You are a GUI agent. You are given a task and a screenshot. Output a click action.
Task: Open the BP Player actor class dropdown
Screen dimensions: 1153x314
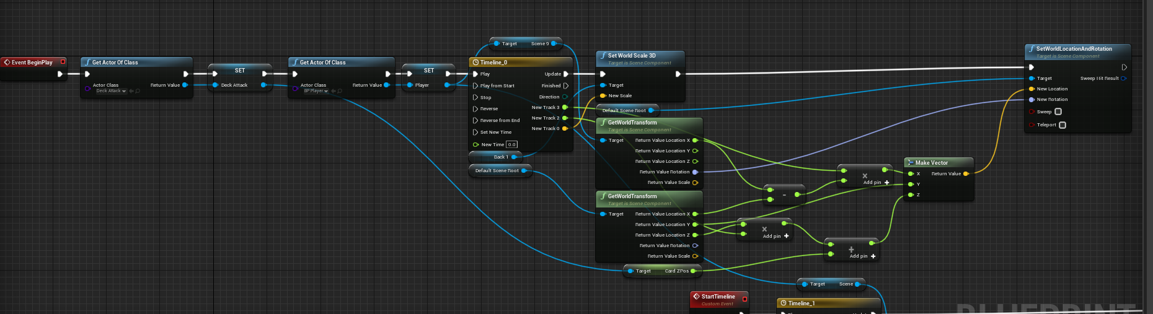316,91
